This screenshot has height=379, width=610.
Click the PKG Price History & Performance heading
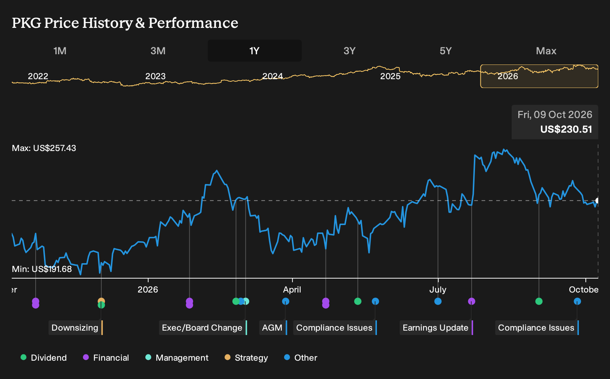pyautogui.click(x=125, y=23)
